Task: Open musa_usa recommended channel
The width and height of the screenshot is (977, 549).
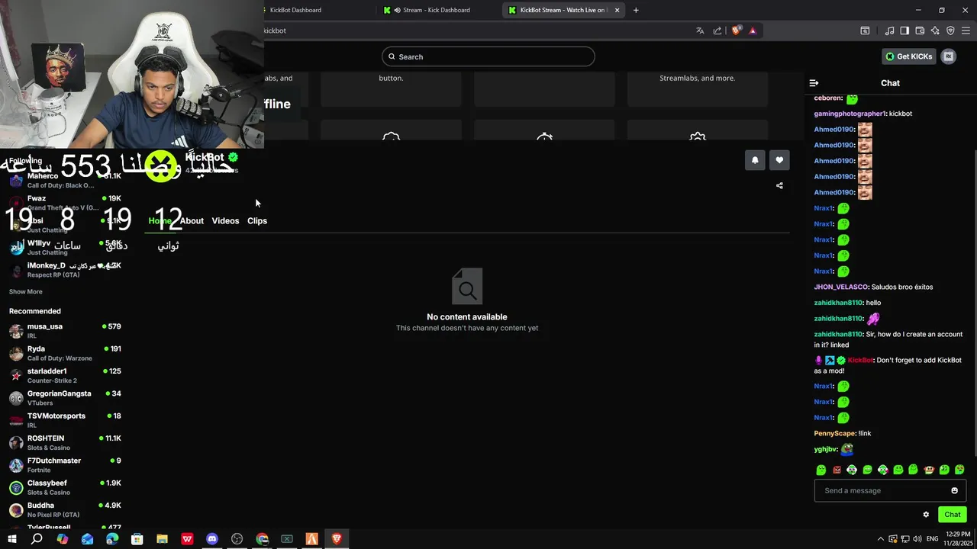Action: [x=65, y=331]
